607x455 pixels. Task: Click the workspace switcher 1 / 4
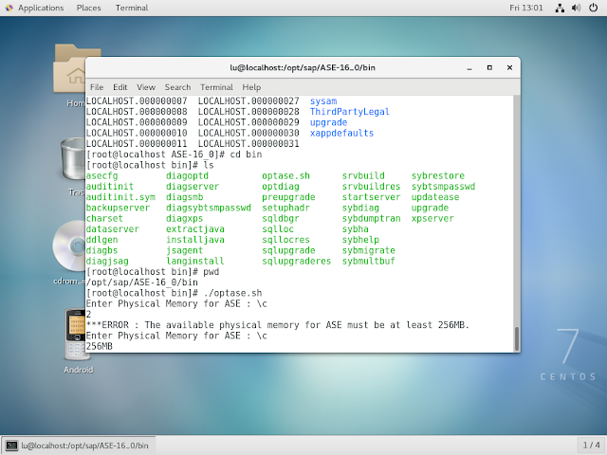(x=591, y=446)
